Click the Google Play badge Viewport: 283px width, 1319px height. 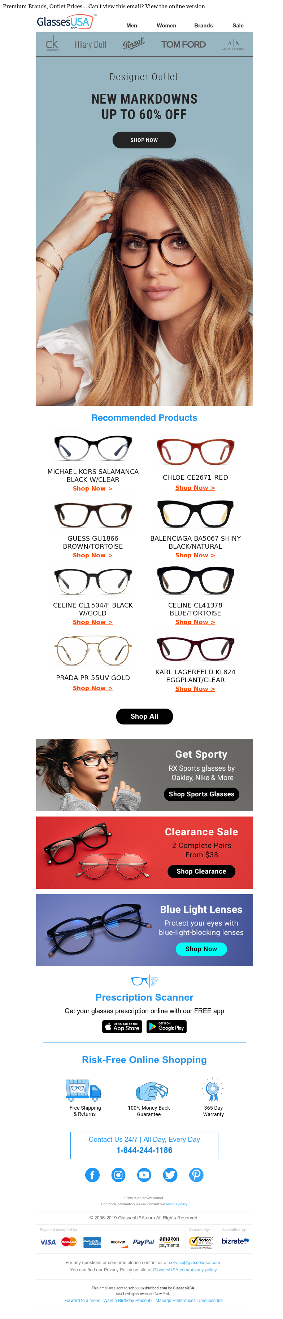[167, 1026]
